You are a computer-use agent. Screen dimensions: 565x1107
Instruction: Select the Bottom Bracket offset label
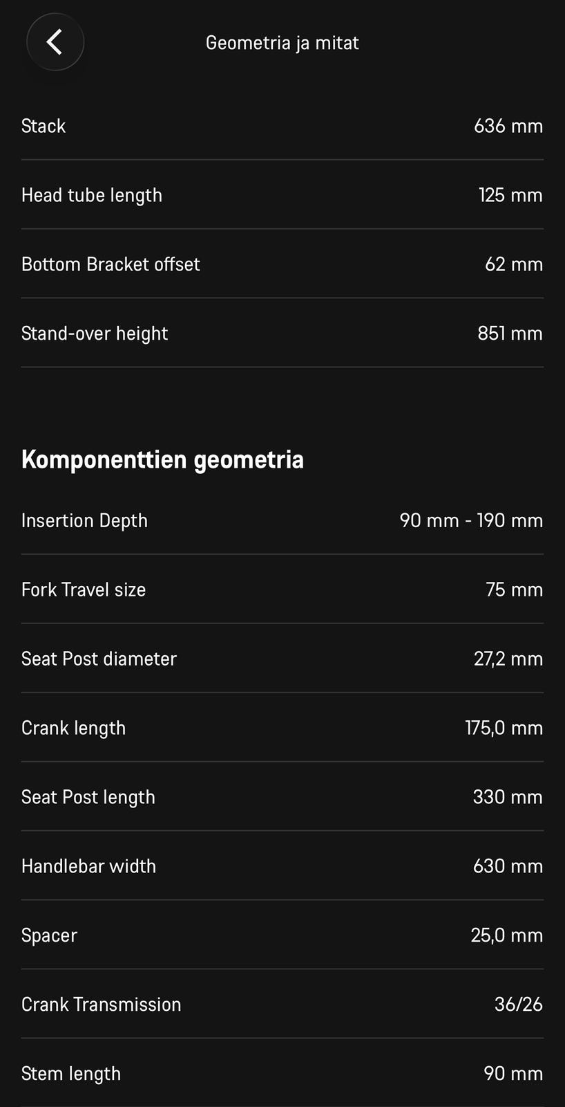(111, 264)
